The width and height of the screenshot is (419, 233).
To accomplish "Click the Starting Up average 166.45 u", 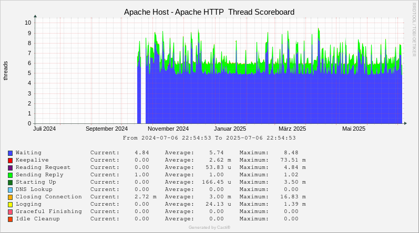I will point(217,182).
